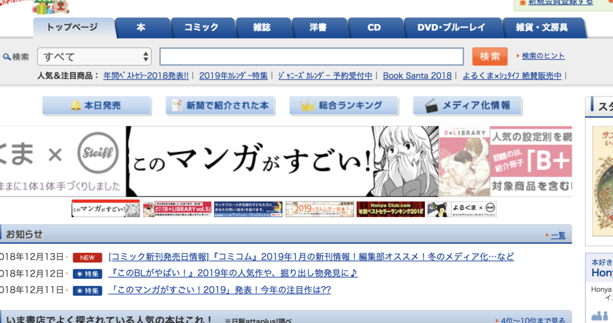Open the トップページ tab
This screenshot has height=323, width=613.
click(x=74, y=28)
